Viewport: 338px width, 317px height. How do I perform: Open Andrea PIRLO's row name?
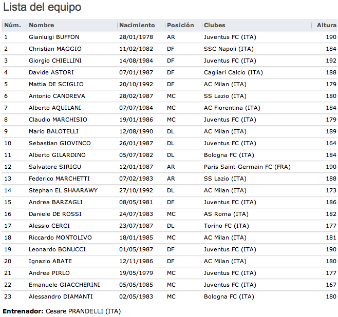pos(49,273)
